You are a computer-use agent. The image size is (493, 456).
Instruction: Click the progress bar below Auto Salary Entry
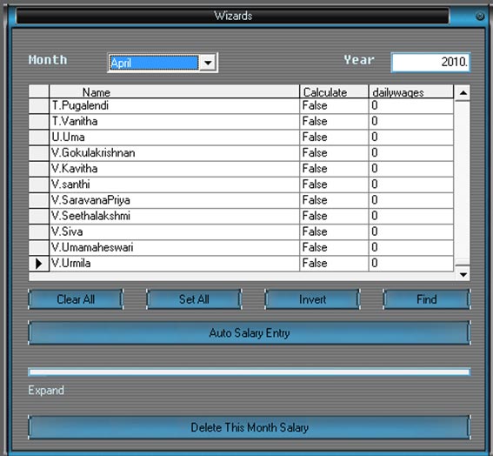[250, 372]
